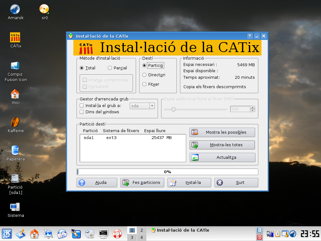This screenshot has height=241, width=321.
Task: Launch the CÀTix desktop icon
Action: (15, 40)
